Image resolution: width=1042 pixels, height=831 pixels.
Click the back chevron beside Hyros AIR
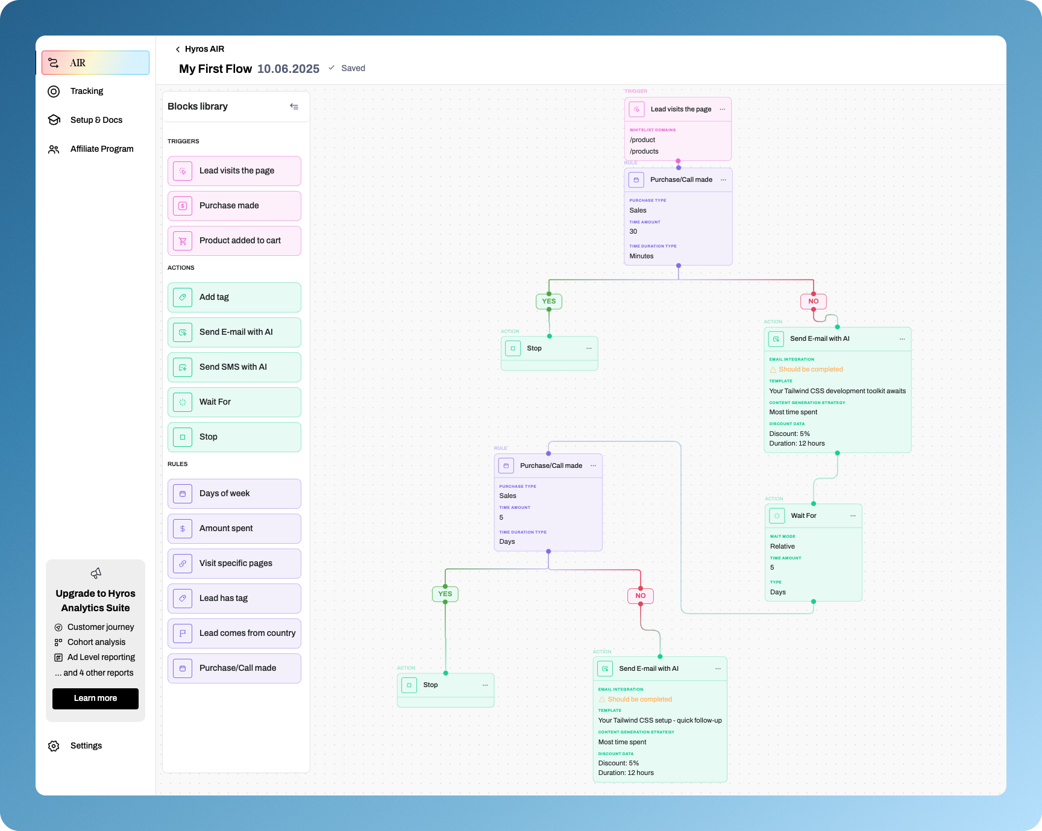coord(178,49)
